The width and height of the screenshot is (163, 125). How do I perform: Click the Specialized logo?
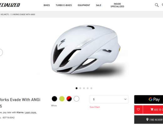pos(10,5)
